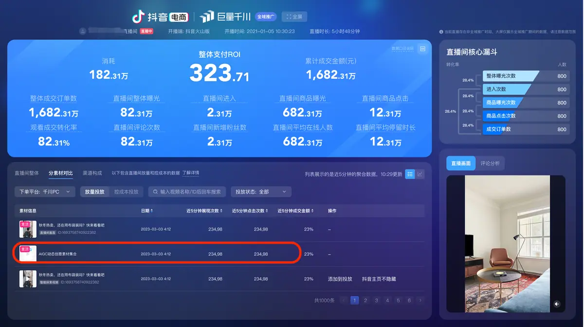Go to next page arrow in pagination
584x327 pixels.
[420, 300]
